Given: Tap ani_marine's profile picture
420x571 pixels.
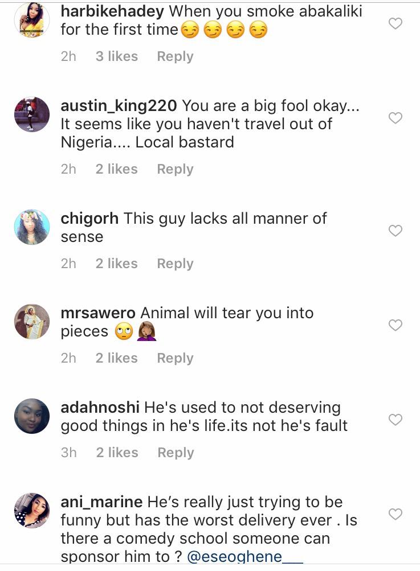Looking at the screenshot, I should (31, 511).
